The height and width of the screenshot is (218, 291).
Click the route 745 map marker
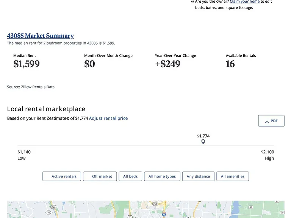[48, 212]
